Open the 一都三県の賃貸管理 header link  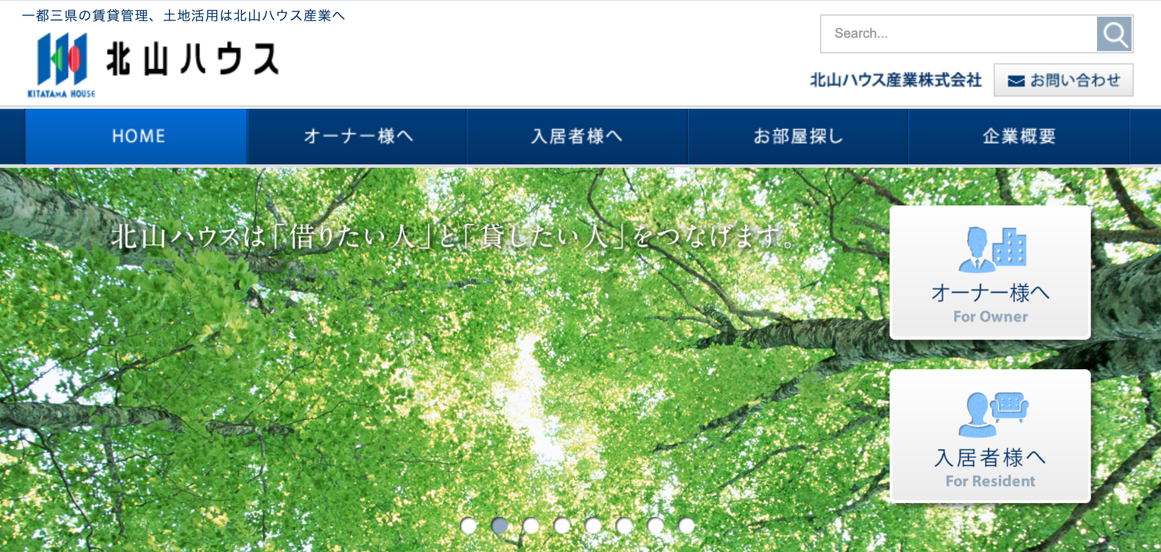(x=183, y=17)
